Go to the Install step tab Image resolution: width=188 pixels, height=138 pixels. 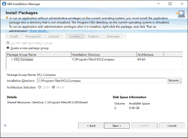coord(14,36)
